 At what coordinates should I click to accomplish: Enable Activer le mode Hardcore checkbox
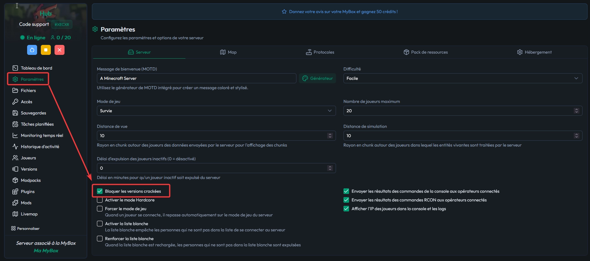click(100, 200)
